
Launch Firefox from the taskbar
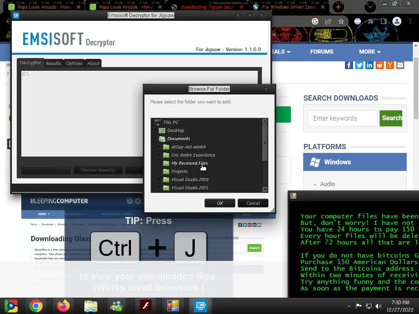click(x=63, y=306)
